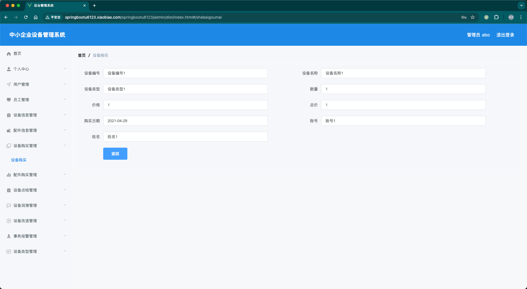Click the checklist icon beside 设备点检管理
The height and width of the screenshot is (289, 527).
coord(9,190)
